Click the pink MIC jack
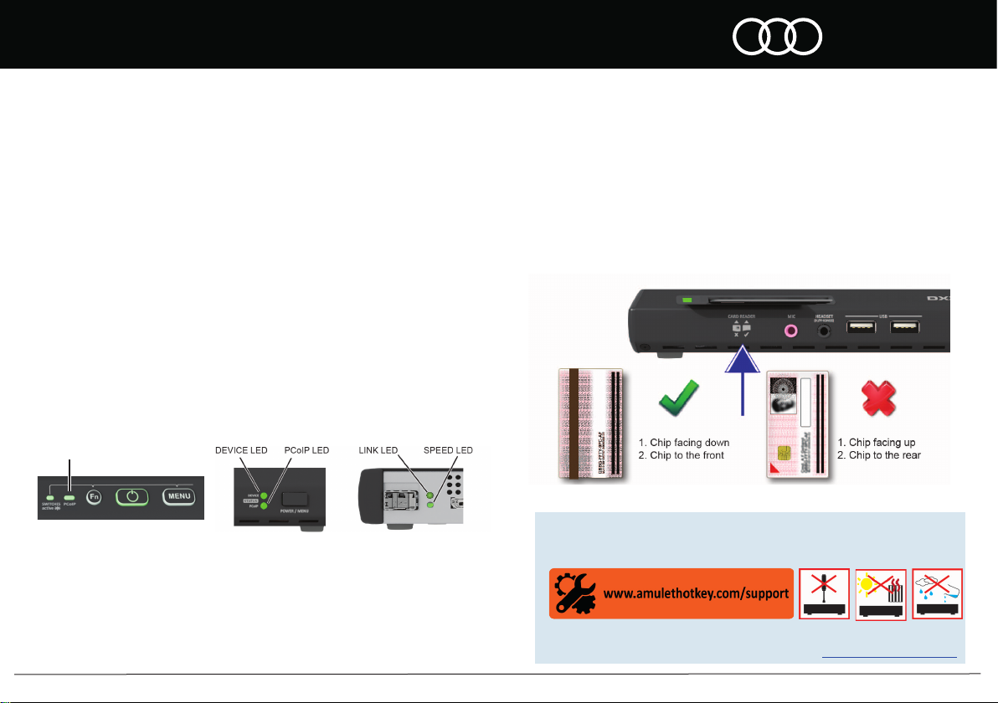The width and height of the screenshot is (998, 703). 791,331
